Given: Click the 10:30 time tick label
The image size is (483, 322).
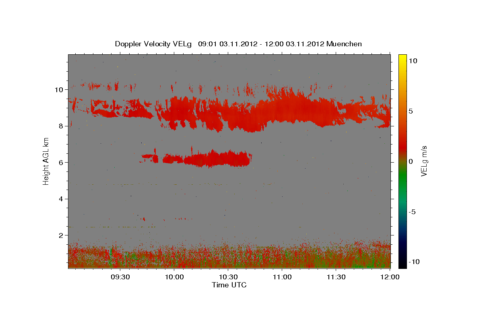Looking at the screenshot, I should pyautogui.click(x=228, y=277).
